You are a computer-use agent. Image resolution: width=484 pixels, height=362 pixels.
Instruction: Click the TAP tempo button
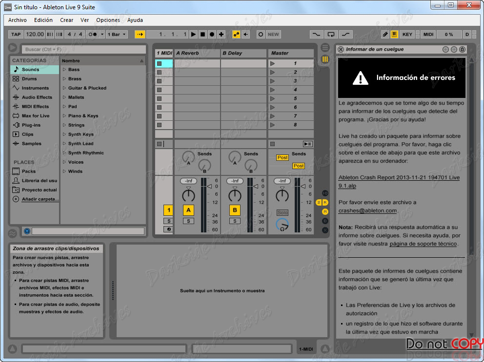[x=16, y=34]
